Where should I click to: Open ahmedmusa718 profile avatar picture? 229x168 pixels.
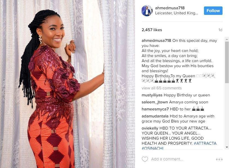click(x=147, y=10)
